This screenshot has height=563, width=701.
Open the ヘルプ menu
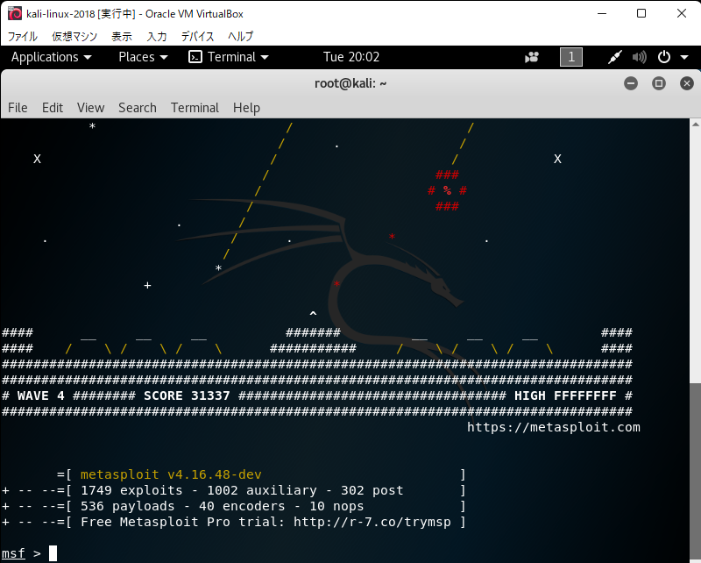click(x=240, y=36)
